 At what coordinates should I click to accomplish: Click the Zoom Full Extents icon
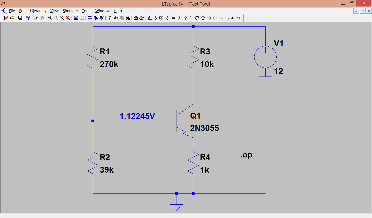click(68, 18)
